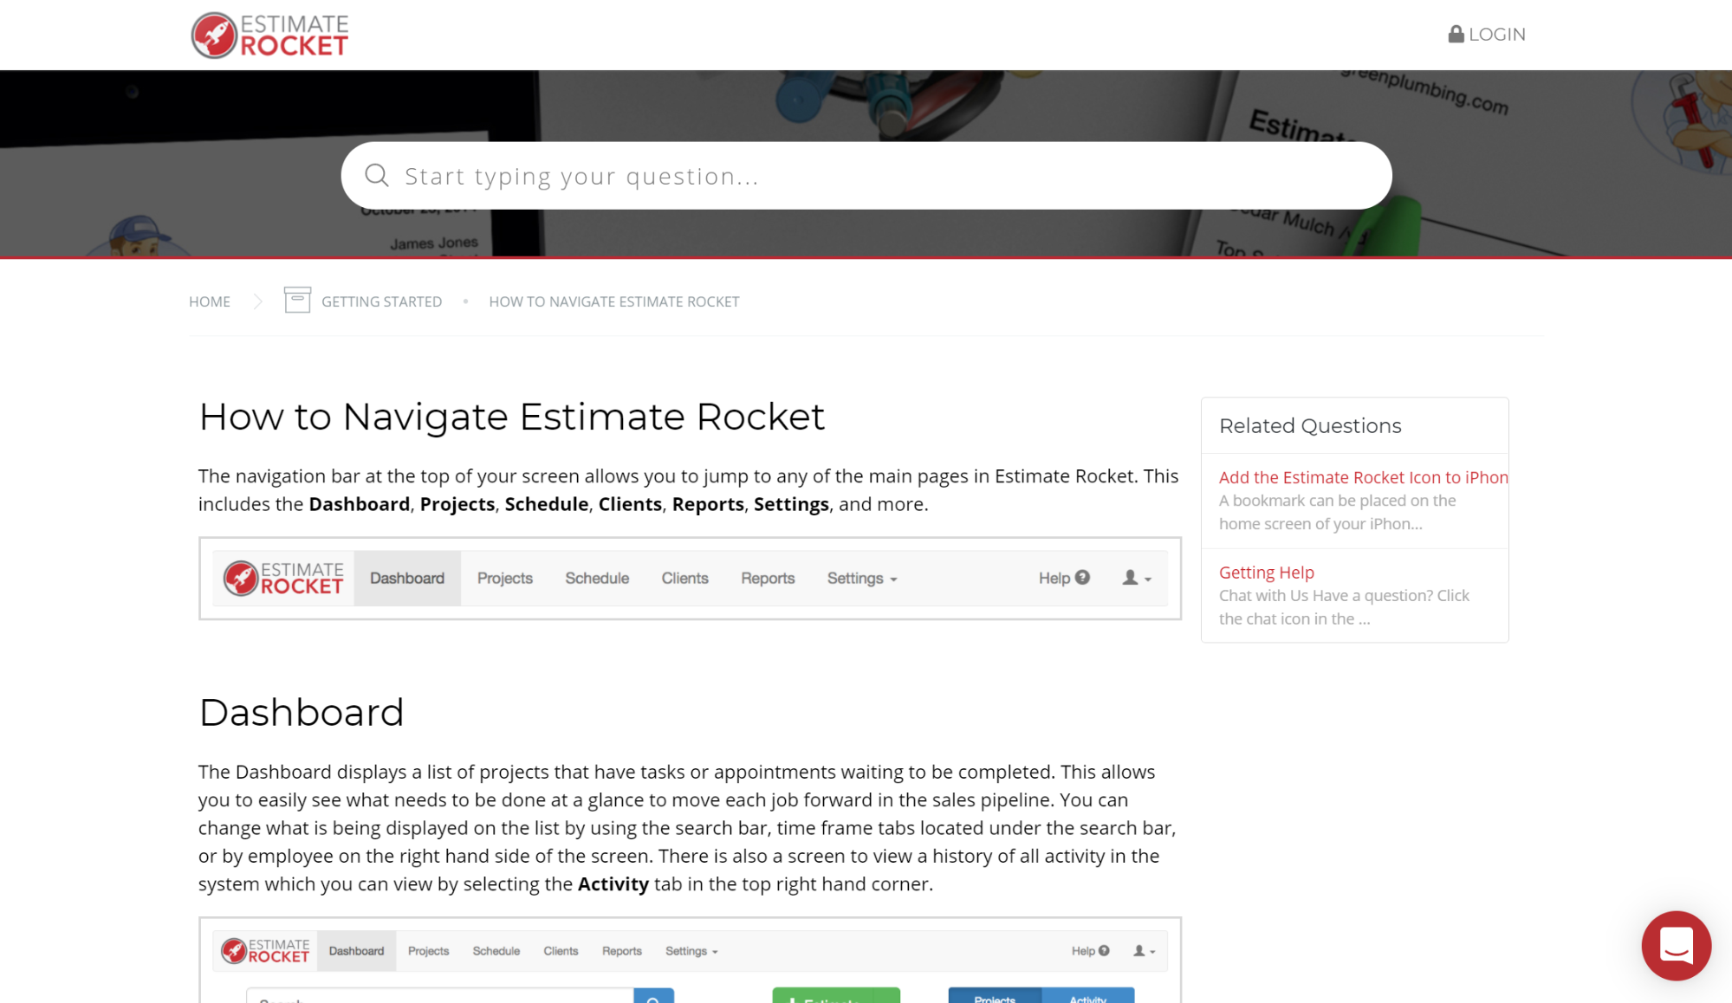
Task: Click the HOME breadcrumb icon
Action: pos(209,300)
